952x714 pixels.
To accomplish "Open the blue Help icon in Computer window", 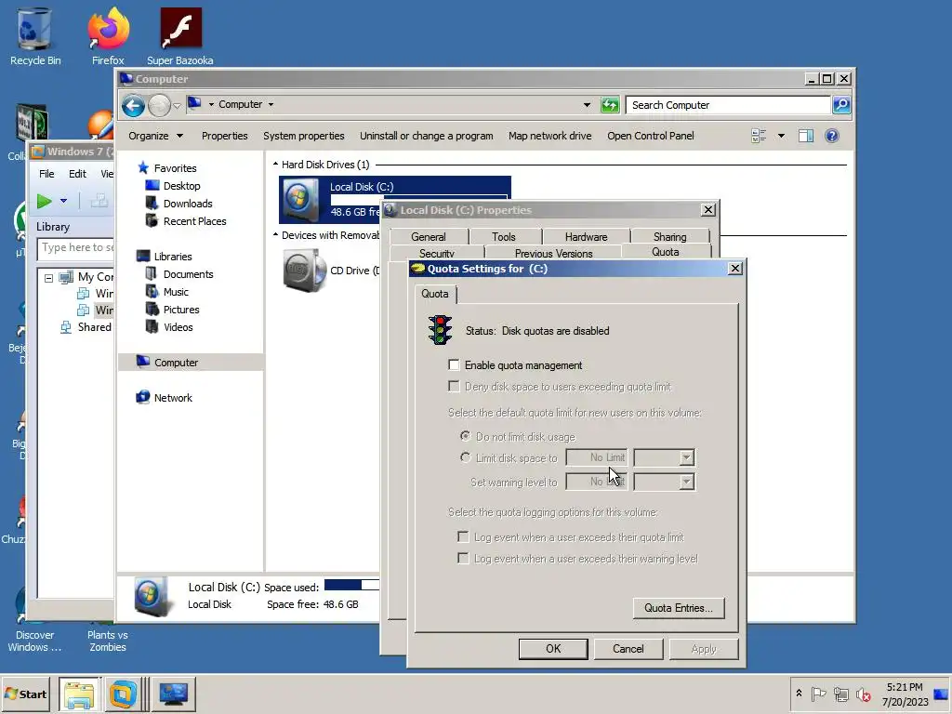I will click(x=832, y=136).
